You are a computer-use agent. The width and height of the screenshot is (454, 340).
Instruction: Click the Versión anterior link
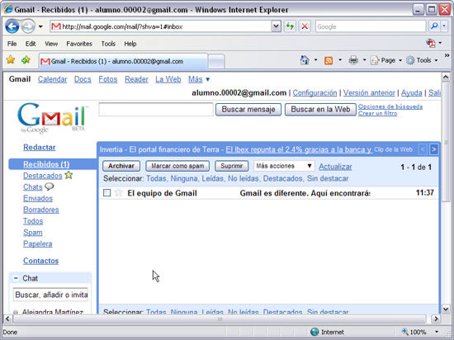pyautogui.click(x=369, y=93)
